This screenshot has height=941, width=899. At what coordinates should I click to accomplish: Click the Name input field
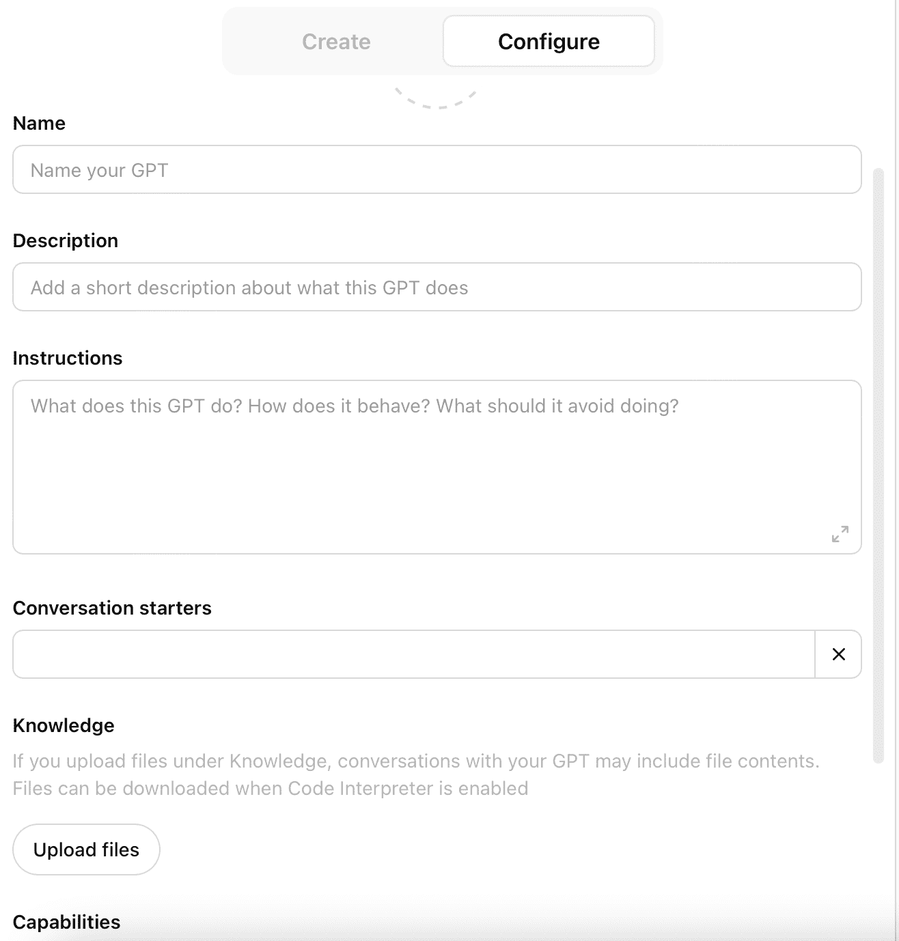[437, 170]
